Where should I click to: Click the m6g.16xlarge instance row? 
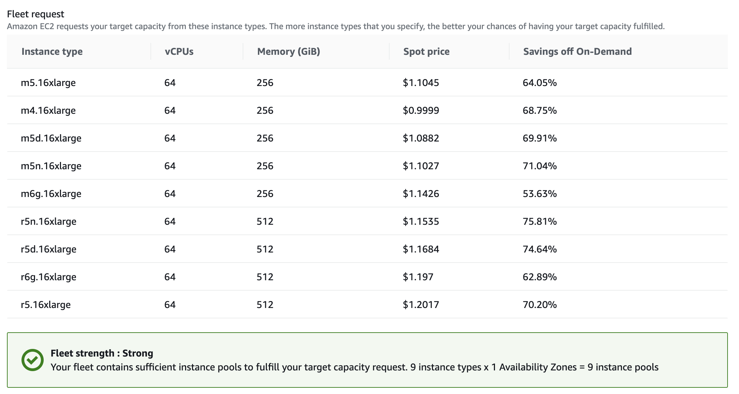click(x=367, y=194)
